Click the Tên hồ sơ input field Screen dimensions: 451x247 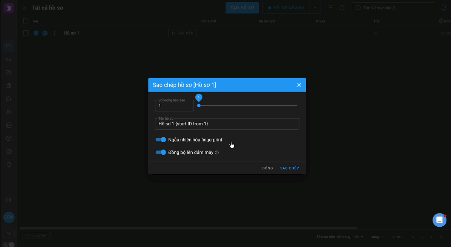(227, 124)
